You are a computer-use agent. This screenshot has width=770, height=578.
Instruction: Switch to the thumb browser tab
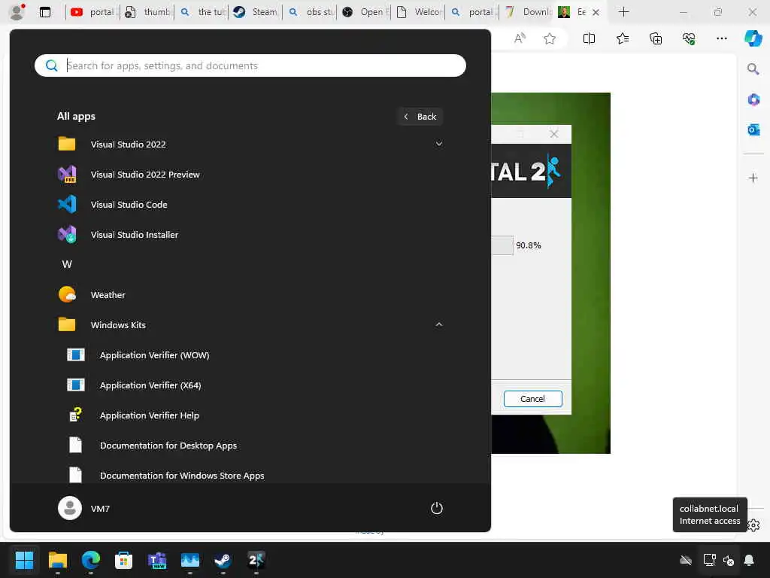tap(146, 12)
